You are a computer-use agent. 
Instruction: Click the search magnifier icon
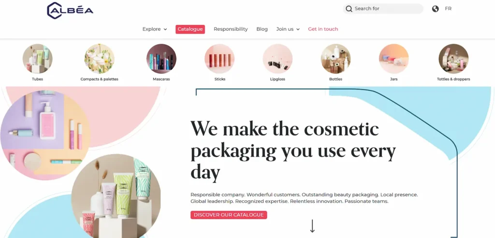click(x=349, y=9)
